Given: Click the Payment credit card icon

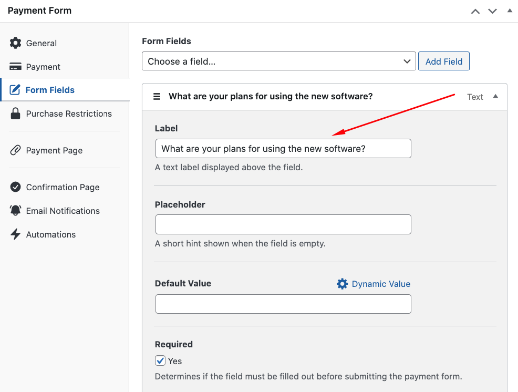Looking at the screenshot, I should [16, 67].
